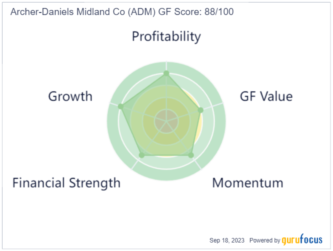Select the Momentum axis label
The width and height of the screenshot is (333, 251).
pyautogui.click(x=247, y=183)
